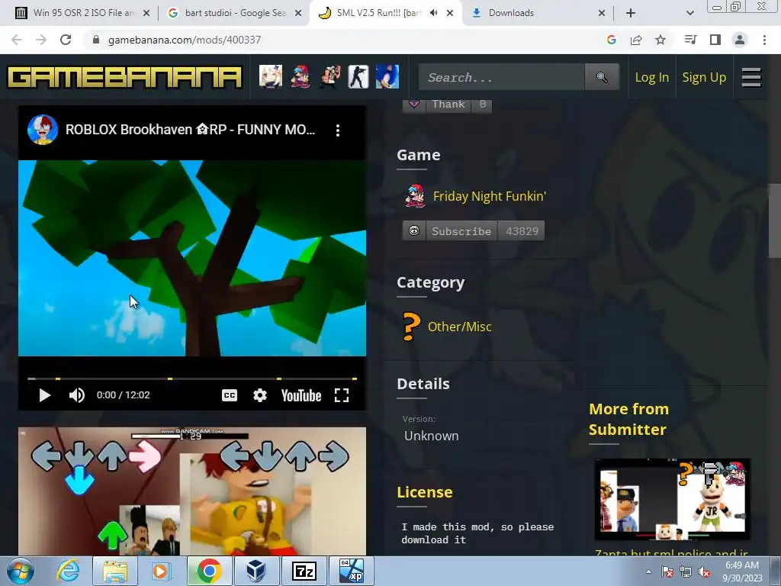
Task: Click the Thank button
Action: 447,104
